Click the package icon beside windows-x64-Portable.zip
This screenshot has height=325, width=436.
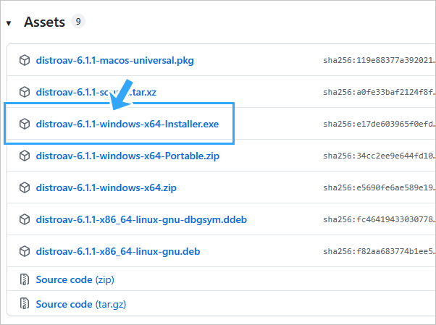[x=25, y=156]
